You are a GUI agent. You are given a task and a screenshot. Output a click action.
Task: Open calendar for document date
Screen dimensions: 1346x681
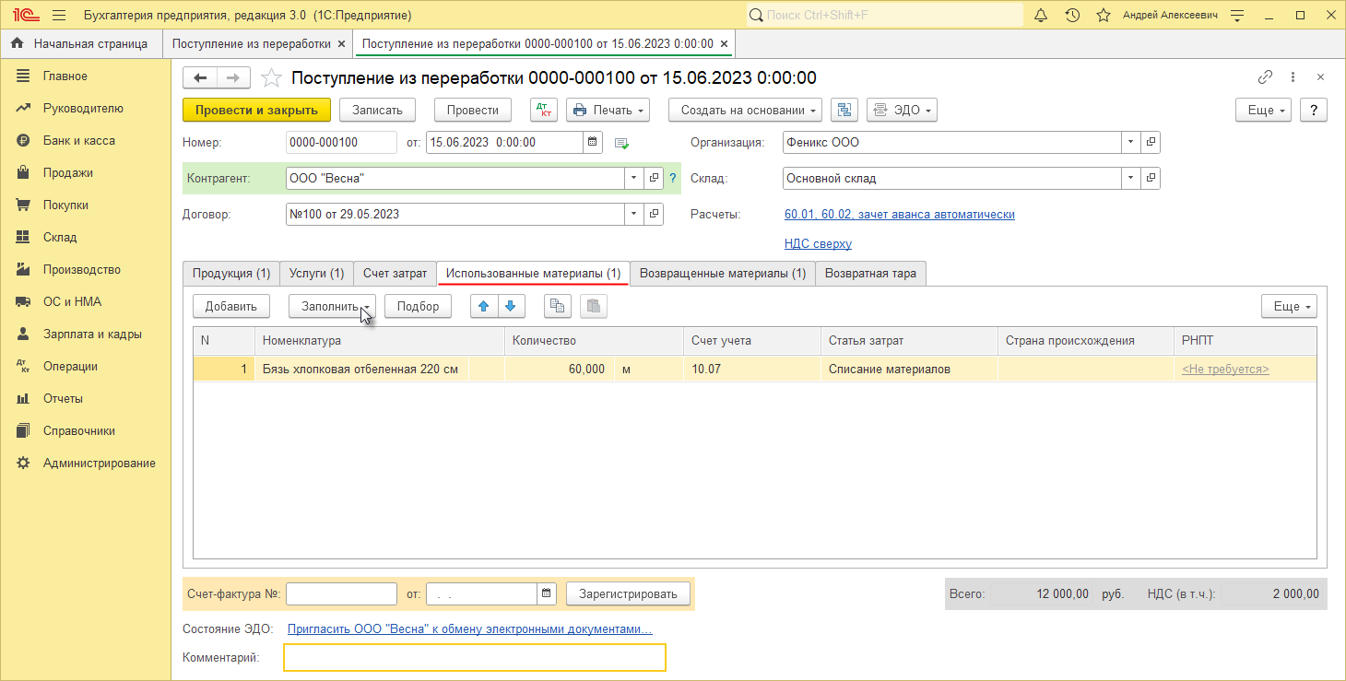pos(593,143)
